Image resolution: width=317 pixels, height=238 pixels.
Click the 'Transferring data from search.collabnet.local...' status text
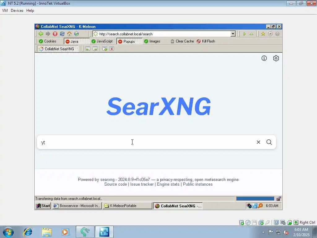tap(69, 199)
